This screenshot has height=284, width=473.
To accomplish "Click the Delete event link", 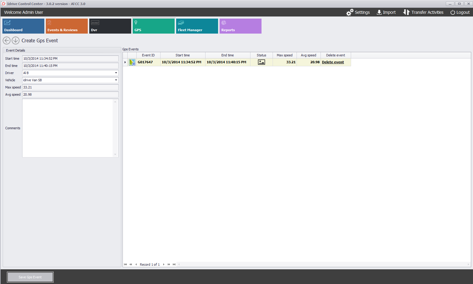I will [333, 62].
